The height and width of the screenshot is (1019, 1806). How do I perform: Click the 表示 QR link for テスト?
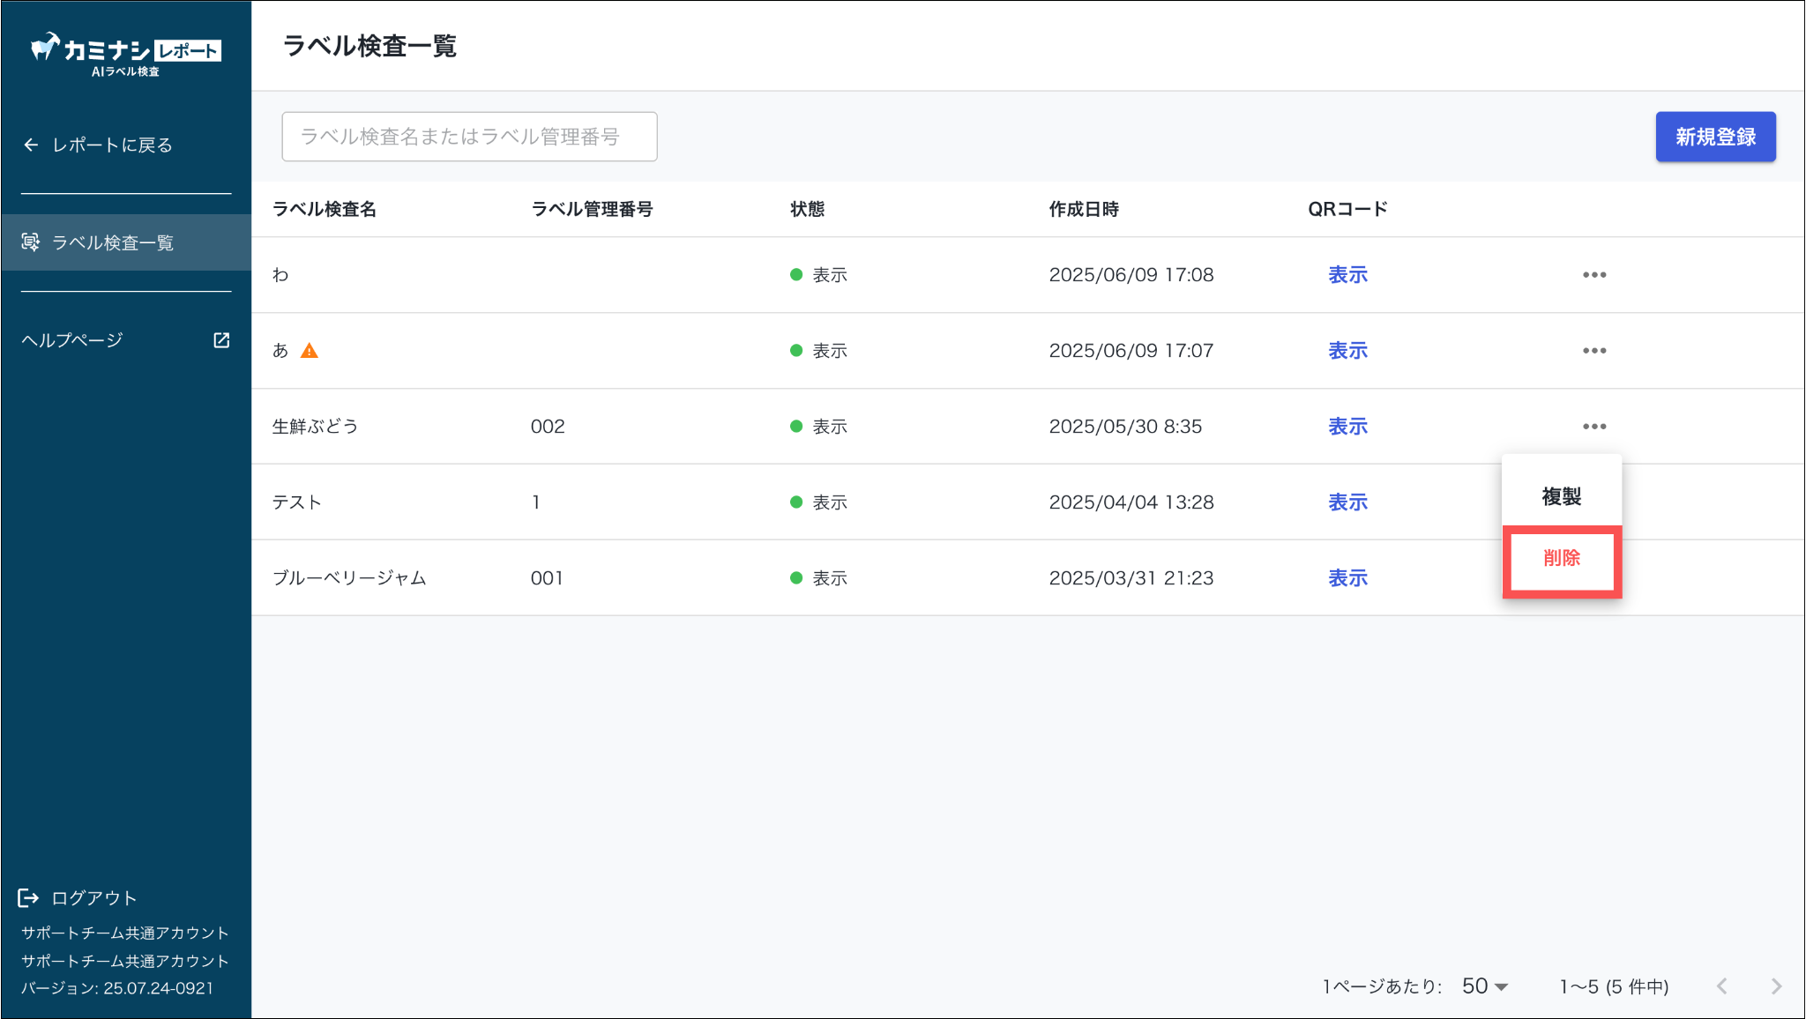(1347, 502)
